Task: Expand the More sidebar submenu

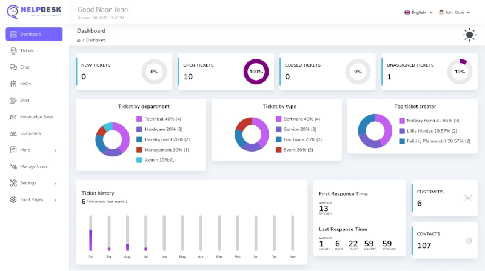Action: point(34,150)
